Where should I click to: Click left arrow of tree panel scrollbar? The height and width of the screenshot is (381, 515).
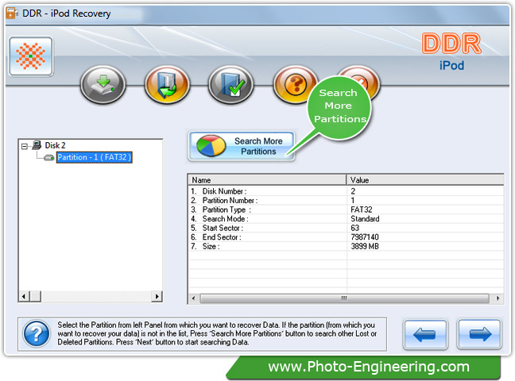click(x=24, y=296)
